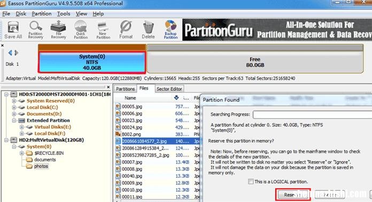Select file 00006.jpg
The image size is (372, 202).
tap(132, 114)
